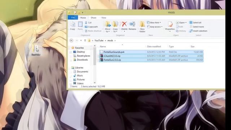Click the History command
231x130 pixels.
click(181, 31)
